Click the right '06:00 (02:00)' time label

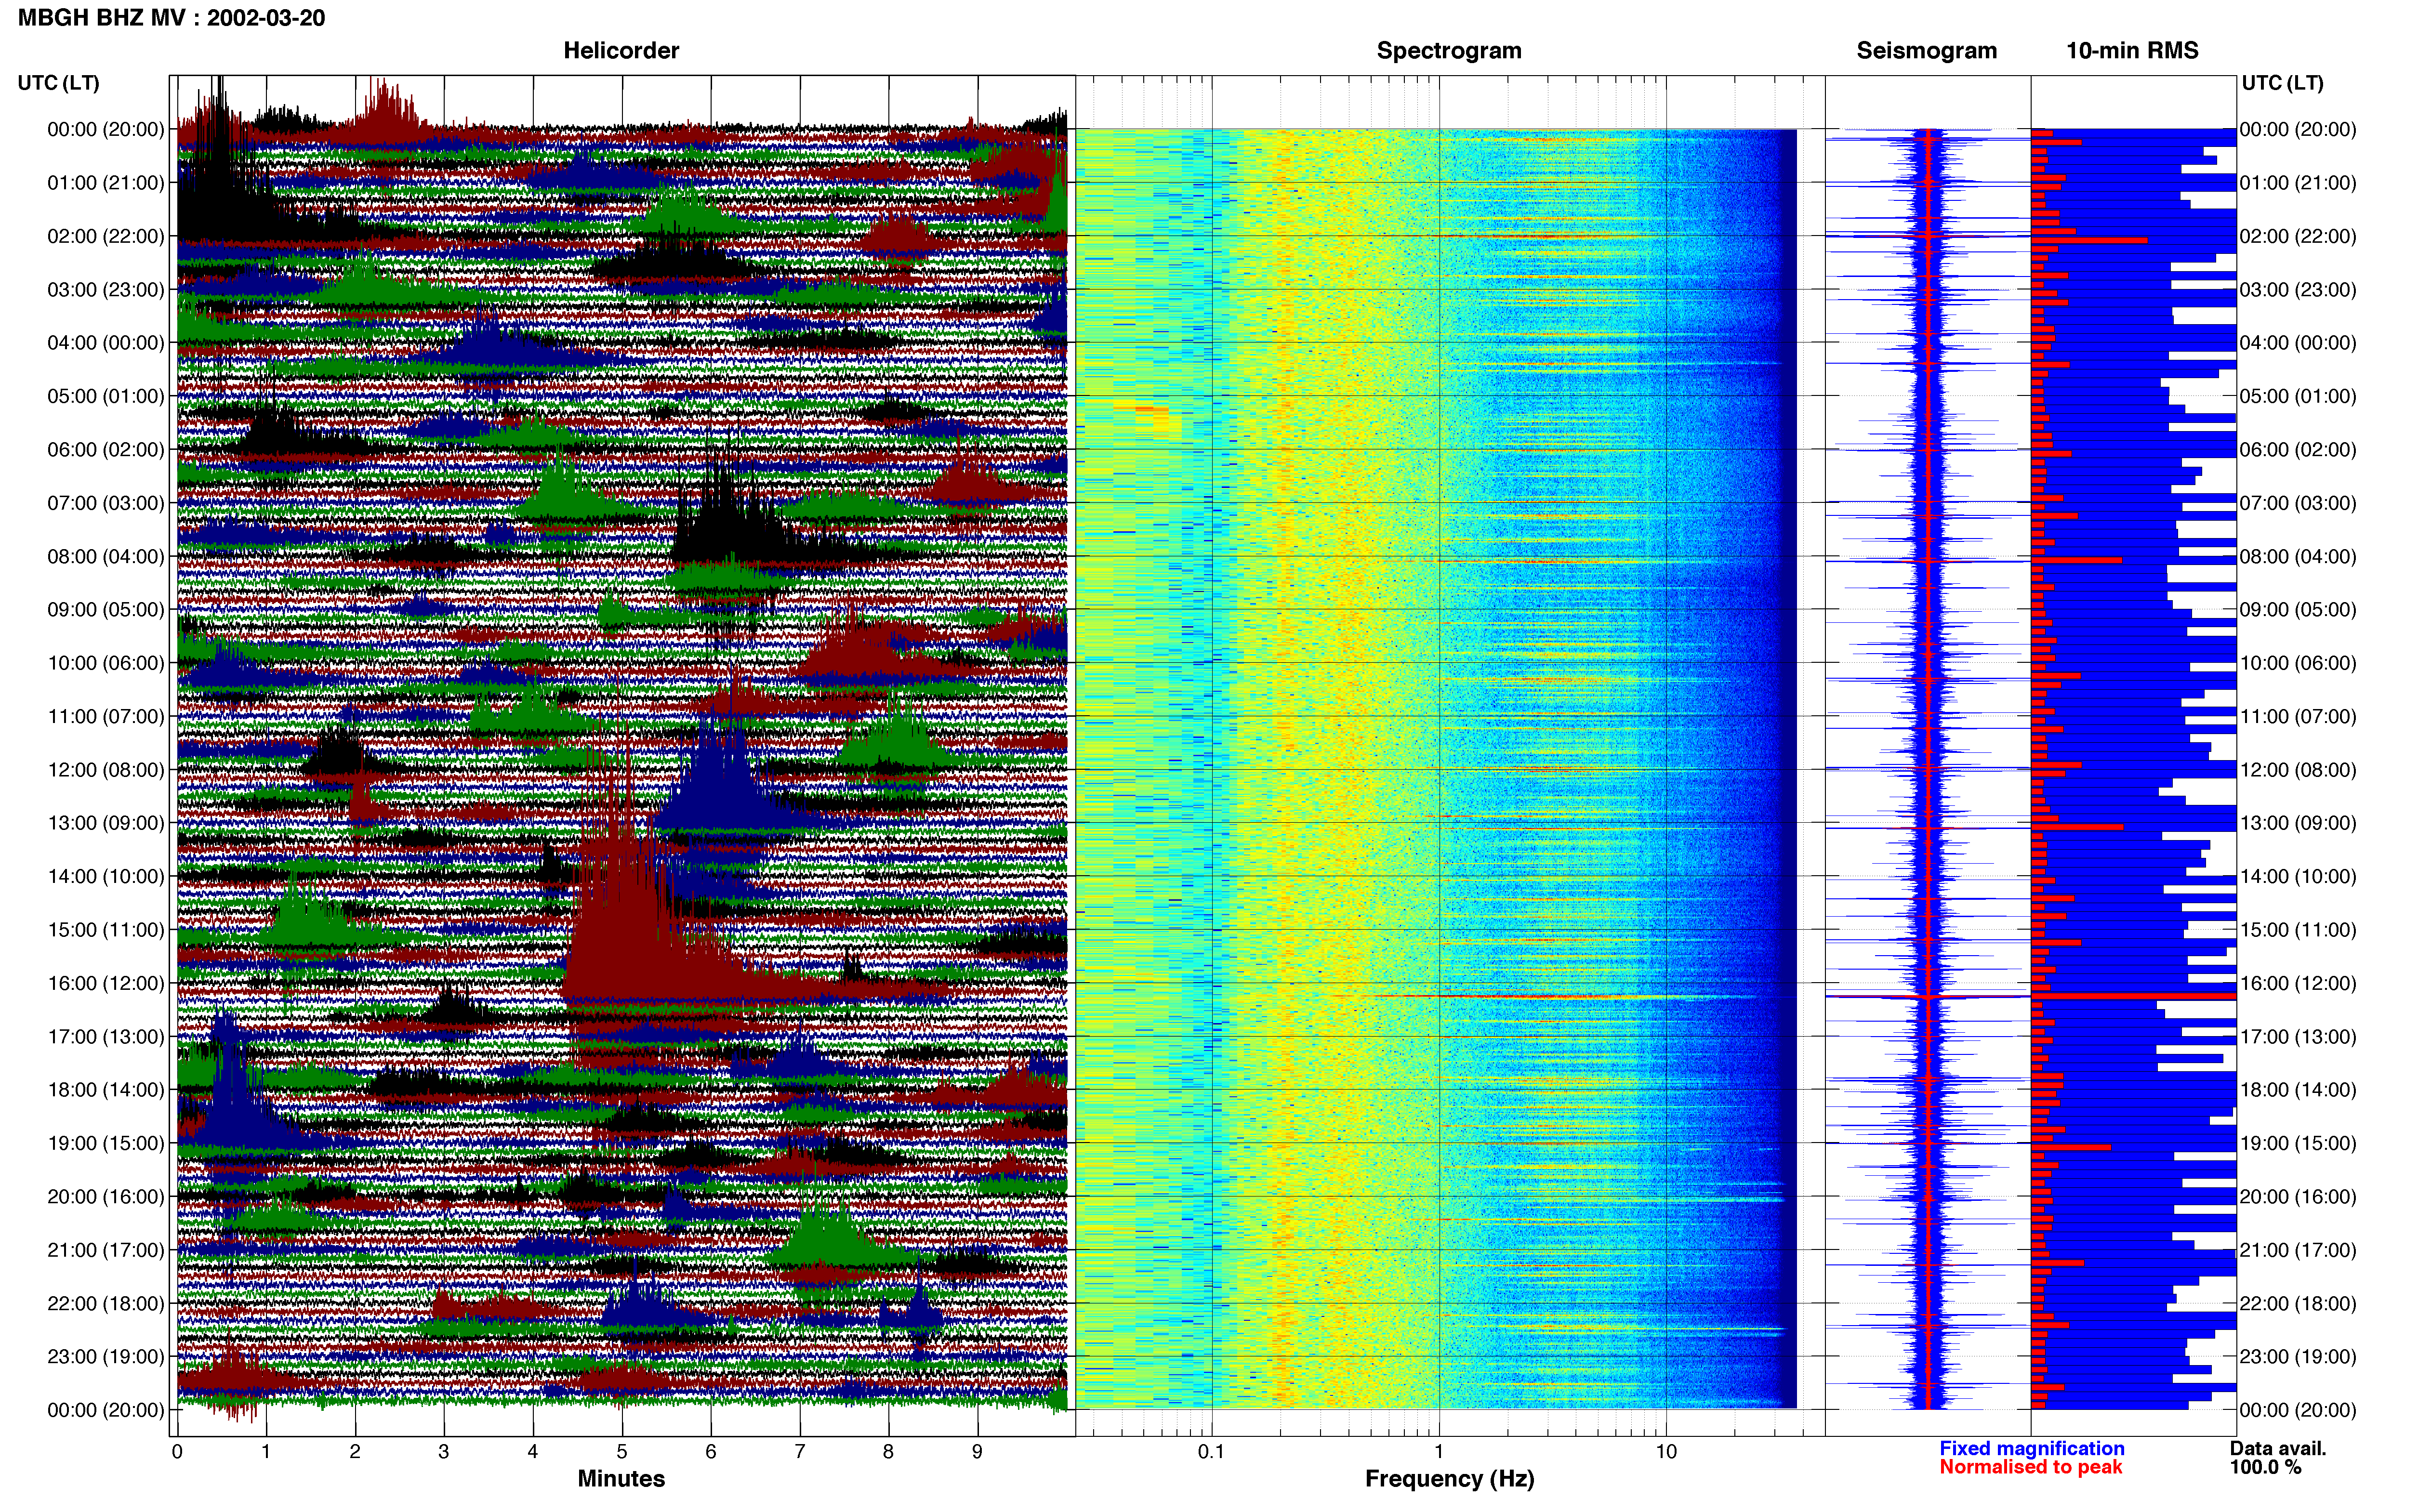click(2298, 450)
